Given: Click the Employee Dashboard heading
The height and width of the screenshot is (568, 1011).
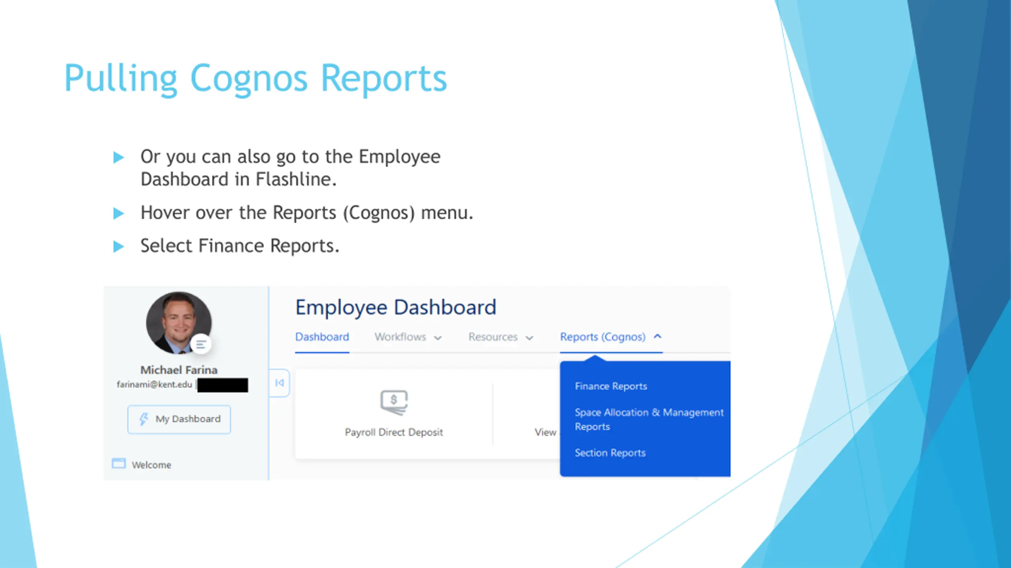Looking at the screenshot, I should [x=396, y=308].
